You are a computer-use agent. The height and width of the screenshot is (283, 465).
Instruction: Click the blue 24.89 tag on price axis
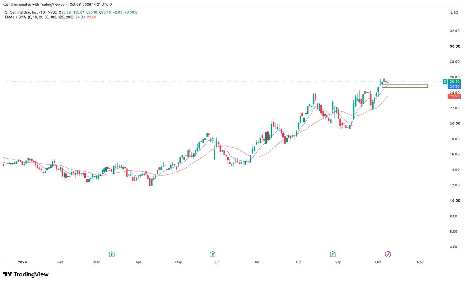455,87
